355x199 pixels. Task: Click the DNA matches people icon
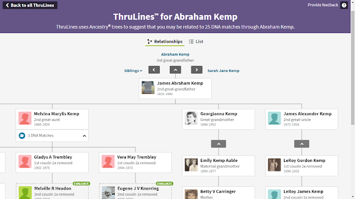(x=22, y=135)
